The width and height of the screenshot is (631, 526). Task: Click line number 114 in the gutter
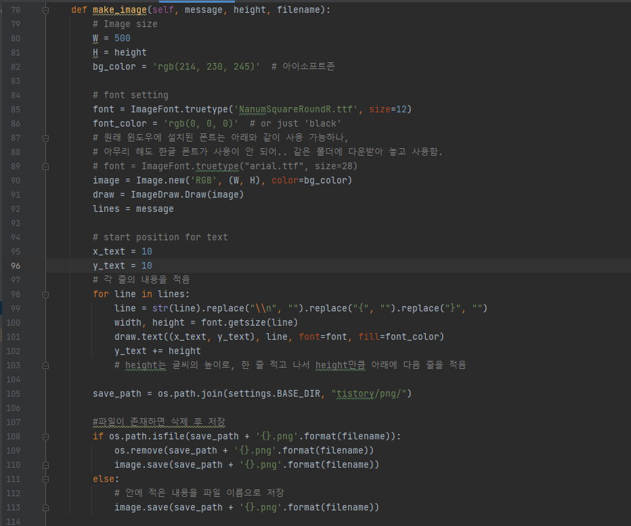point(14,521)
